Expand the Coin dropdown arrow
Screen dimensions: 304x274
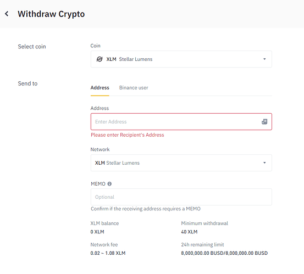[x=264, y=59]
